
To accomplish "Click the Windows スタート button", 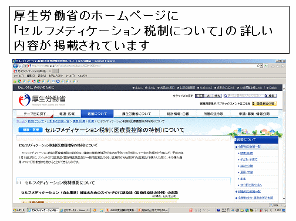I will coord(19,210).
